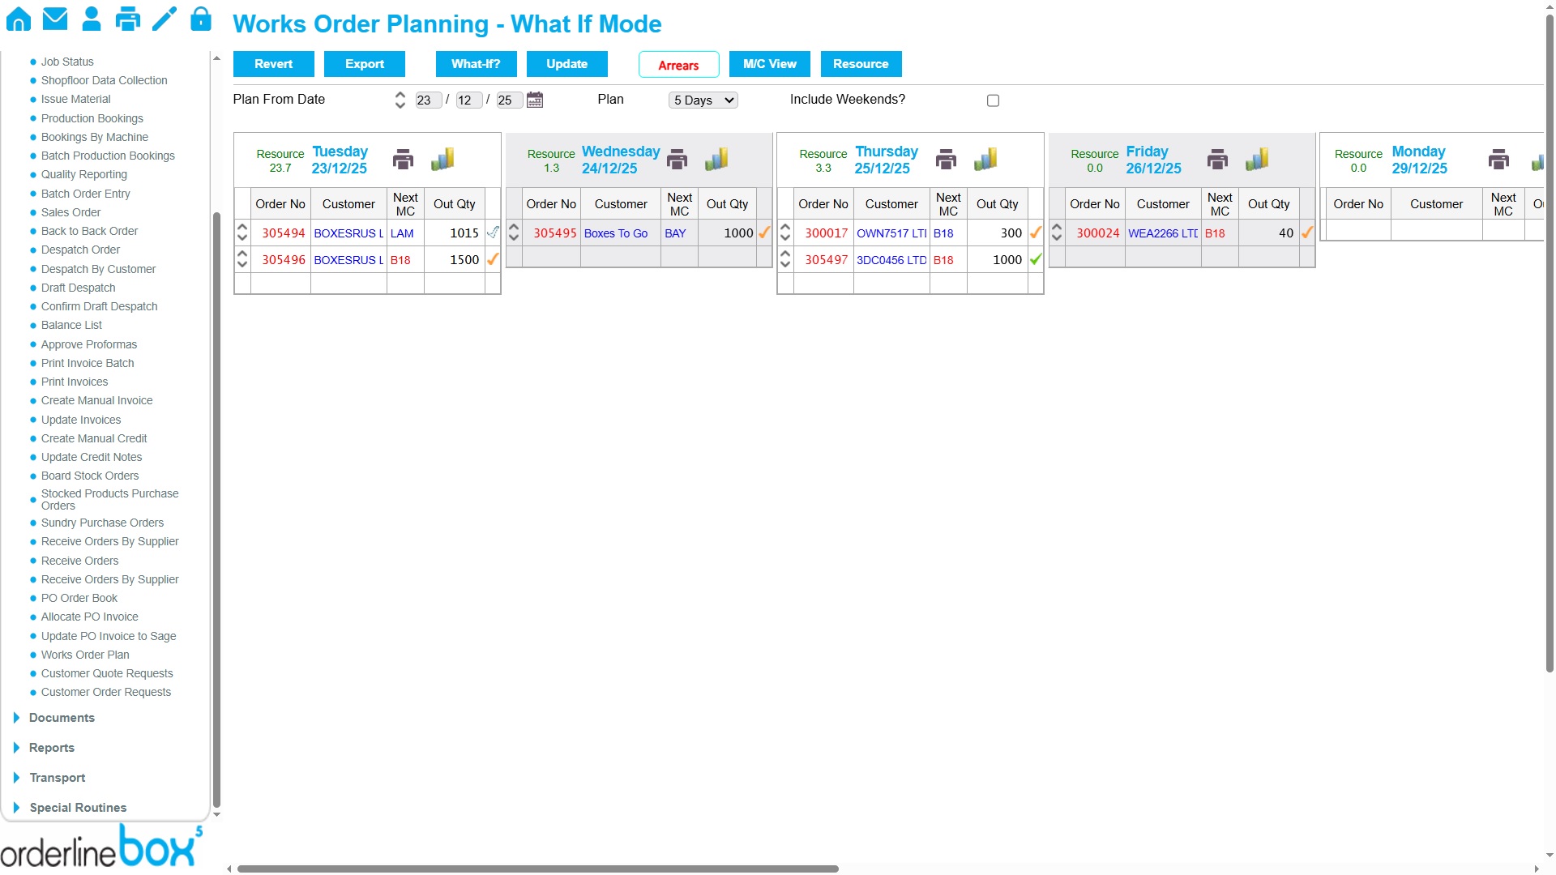This screenshot has width=1556, height=875.
Task: Click the padlock lock icon
Action: [201, 19]
